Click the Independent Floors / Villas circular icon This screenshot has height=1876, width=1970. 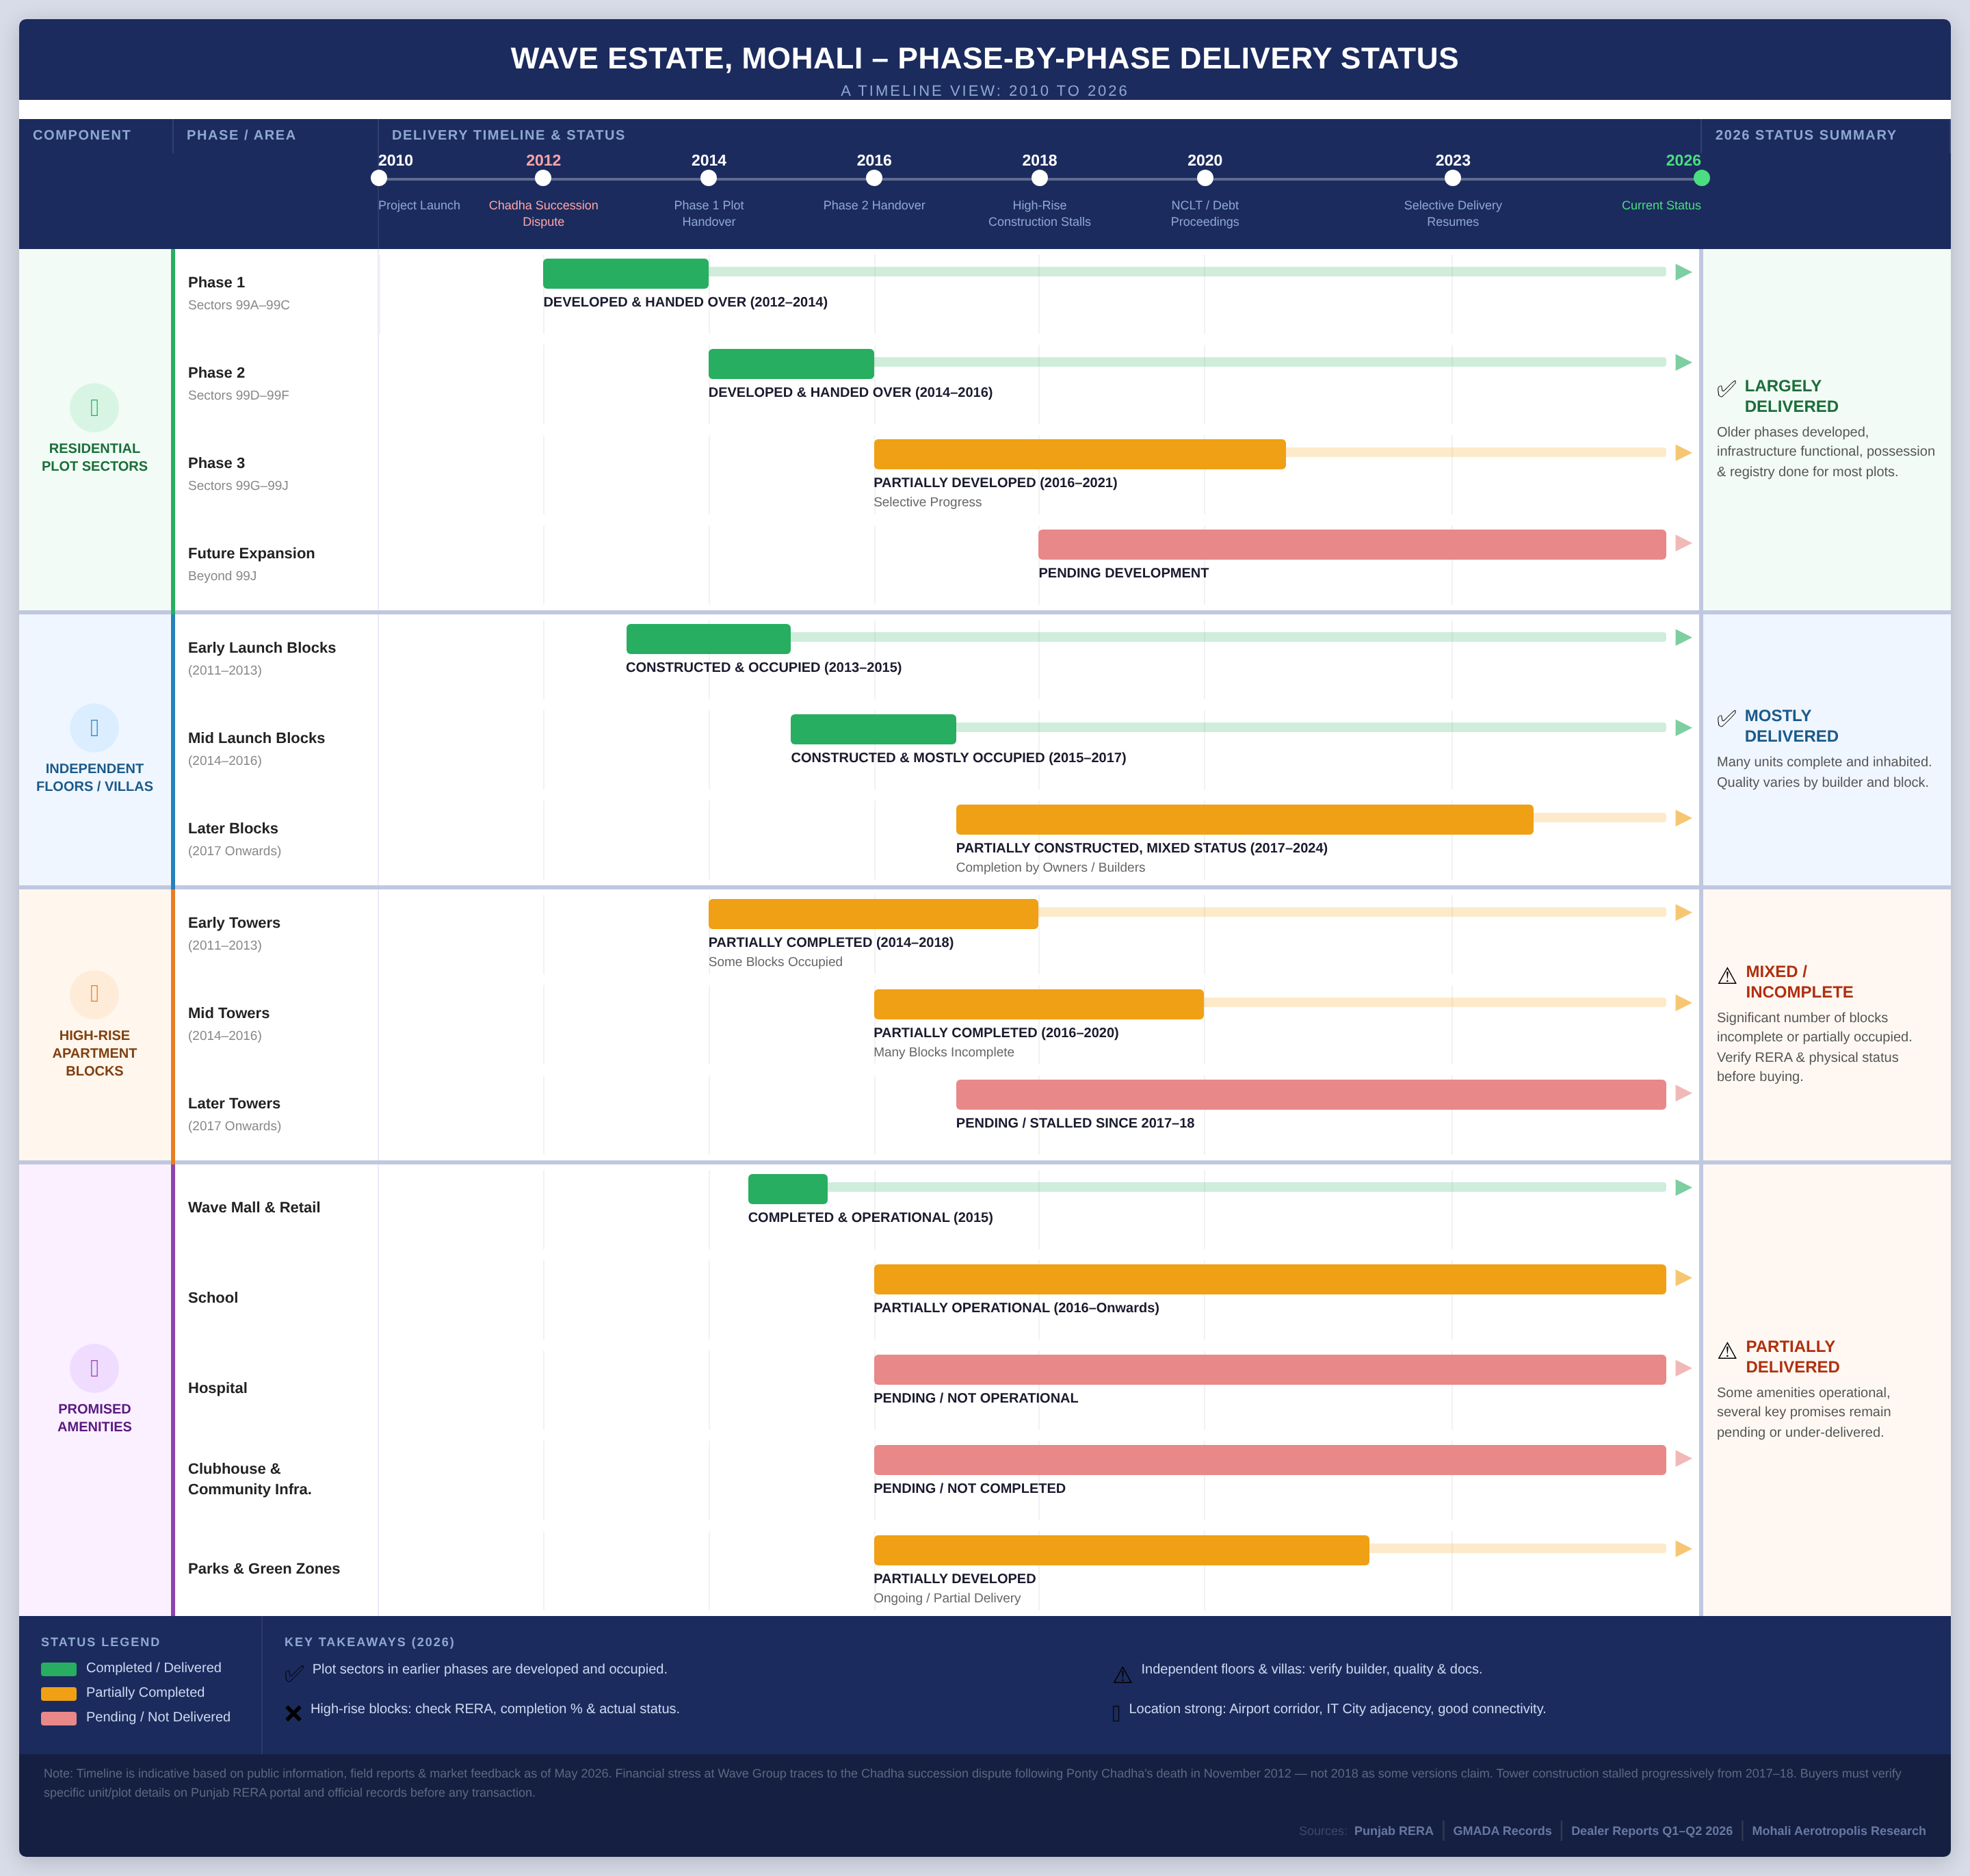(94, 728)
